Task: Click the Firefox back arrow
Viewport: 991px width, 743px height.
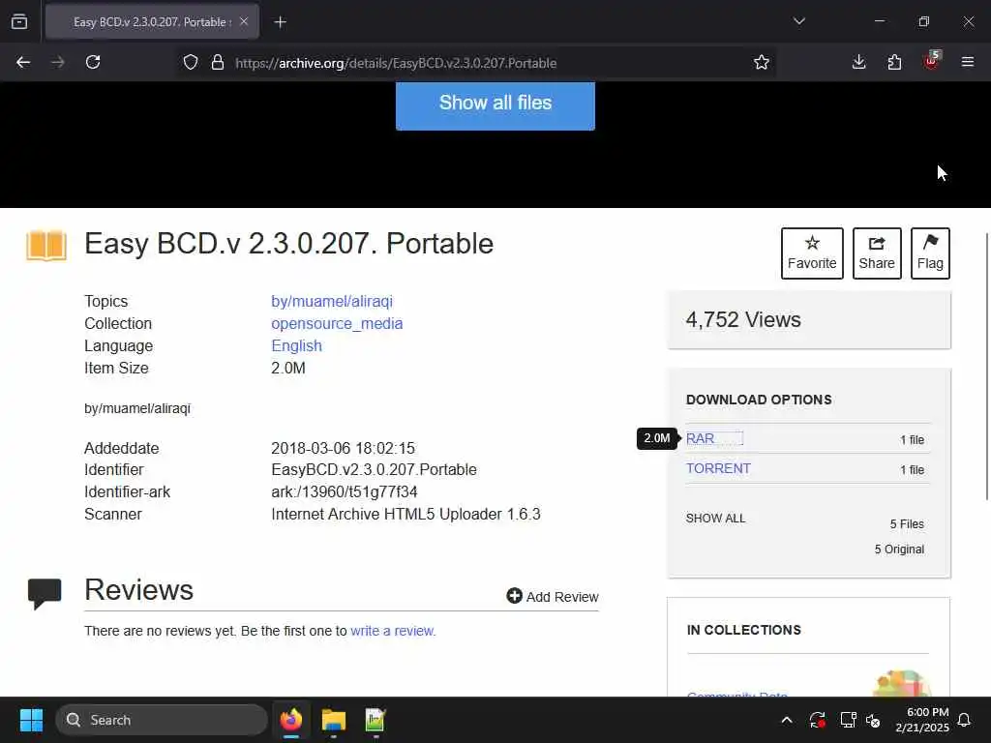Action: 23,62
